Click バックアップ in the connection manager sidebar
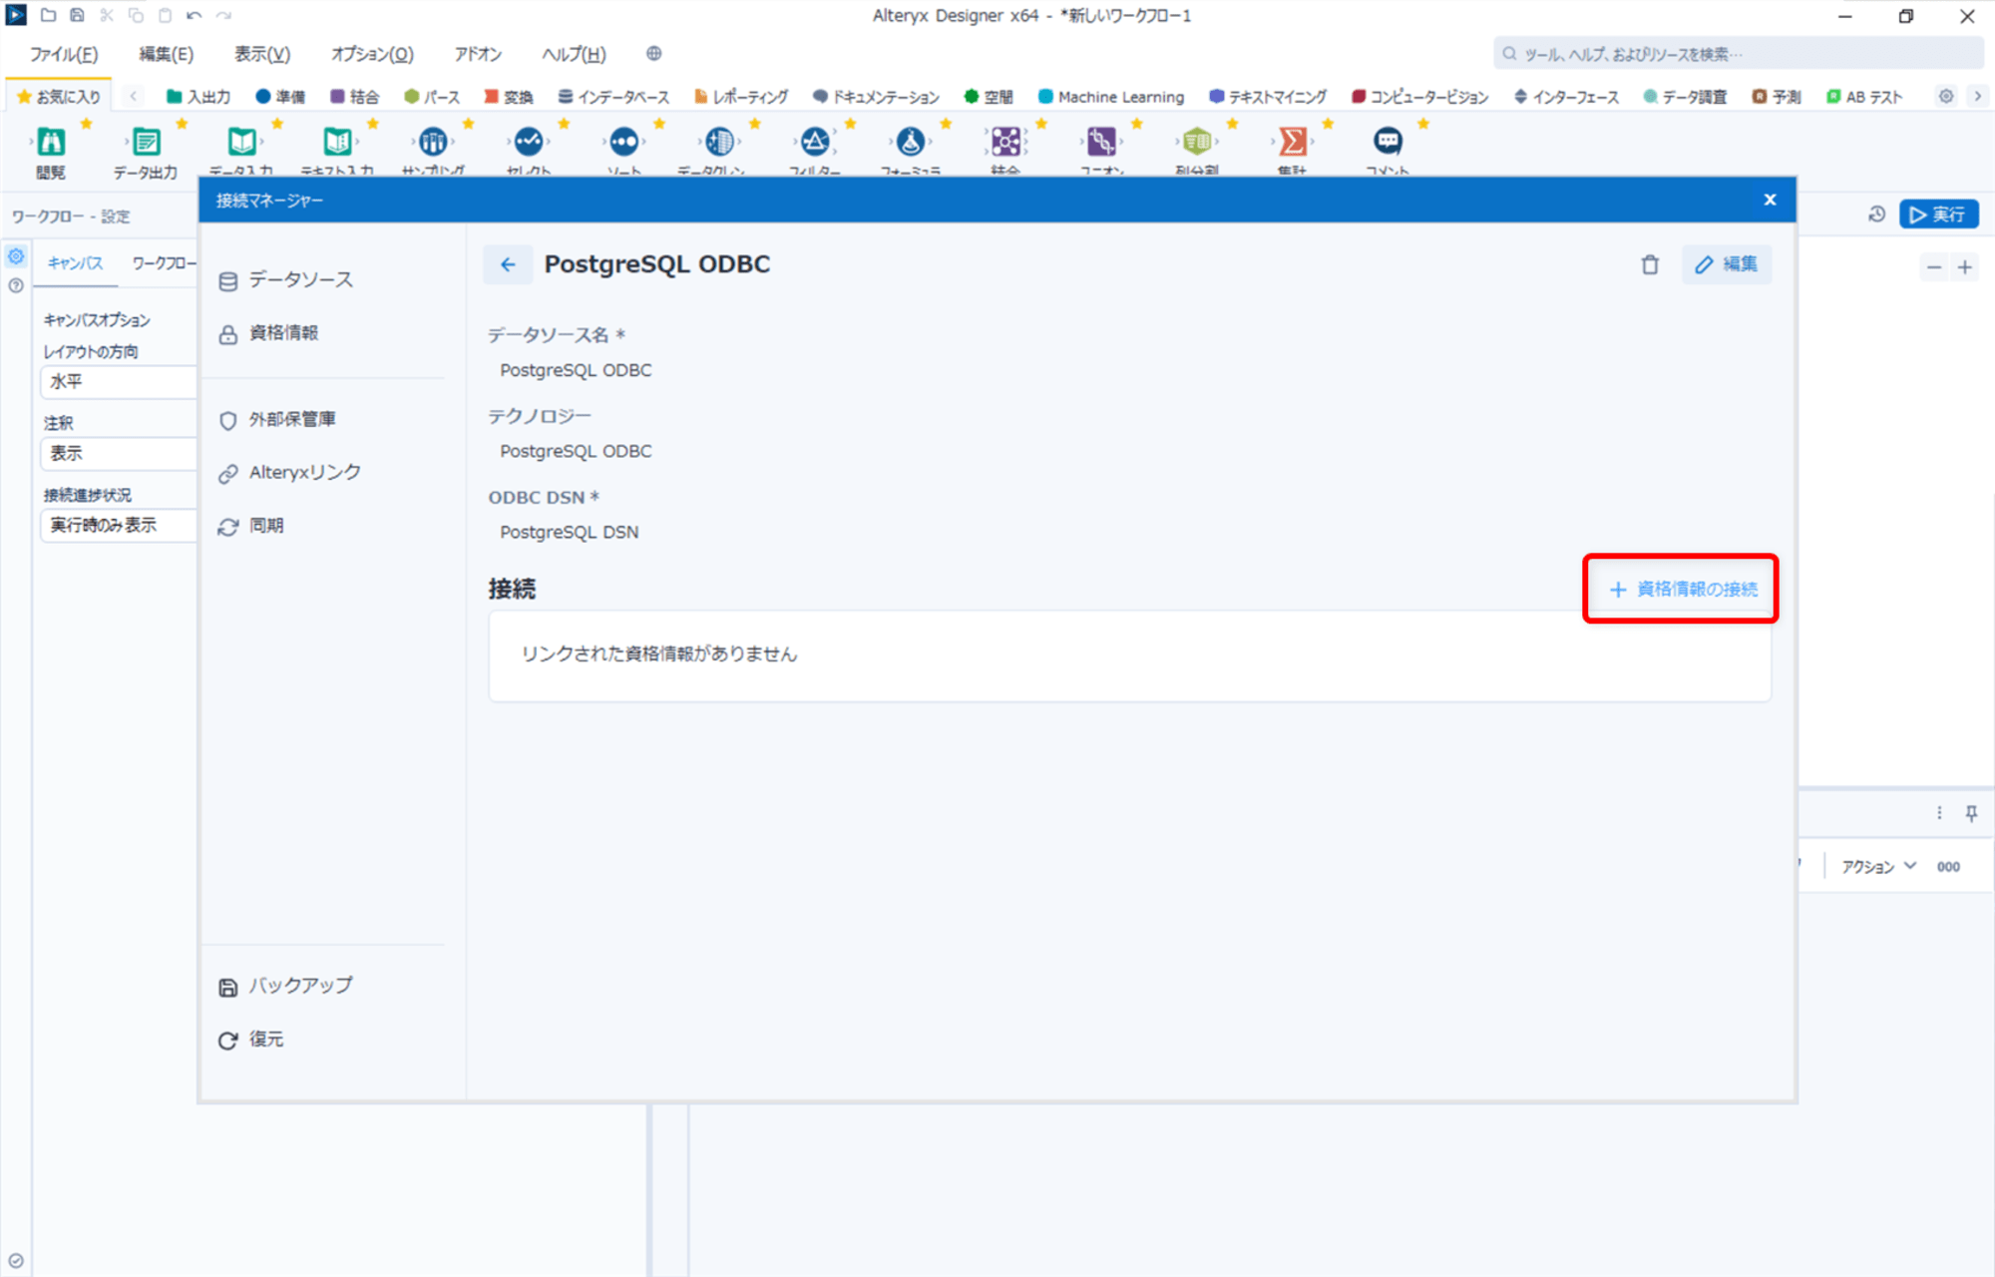The image size is (1995, 1277). click(x=285, y=986)
